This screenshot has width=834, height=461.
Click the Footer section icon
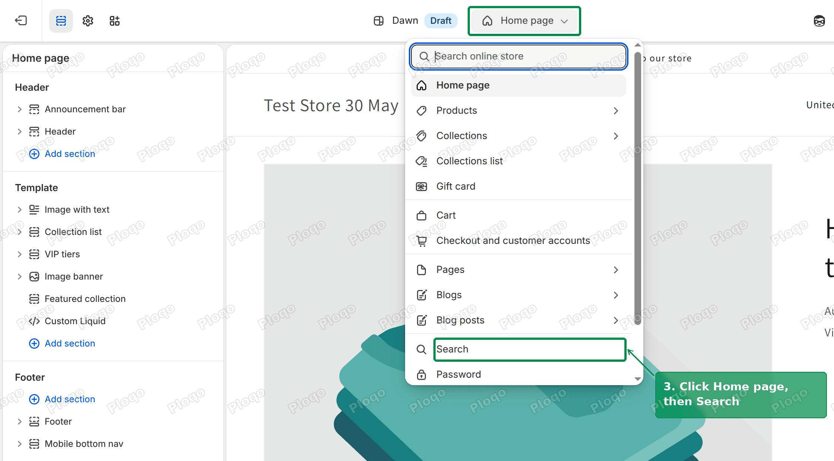coord(34,422)
